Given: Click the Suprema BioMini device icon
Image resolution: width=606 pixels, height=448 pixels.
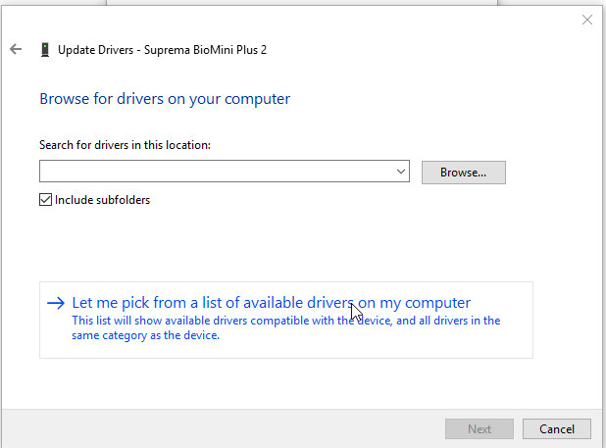Looking at the screenshot, I should pos(45,49).
